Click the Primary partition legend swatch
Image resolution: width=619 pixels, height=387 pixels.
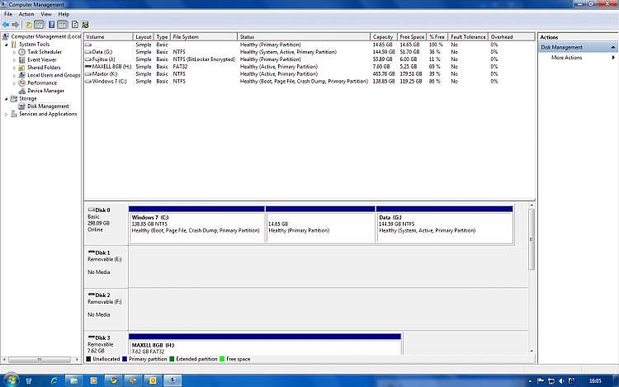(x=125, y=359)
